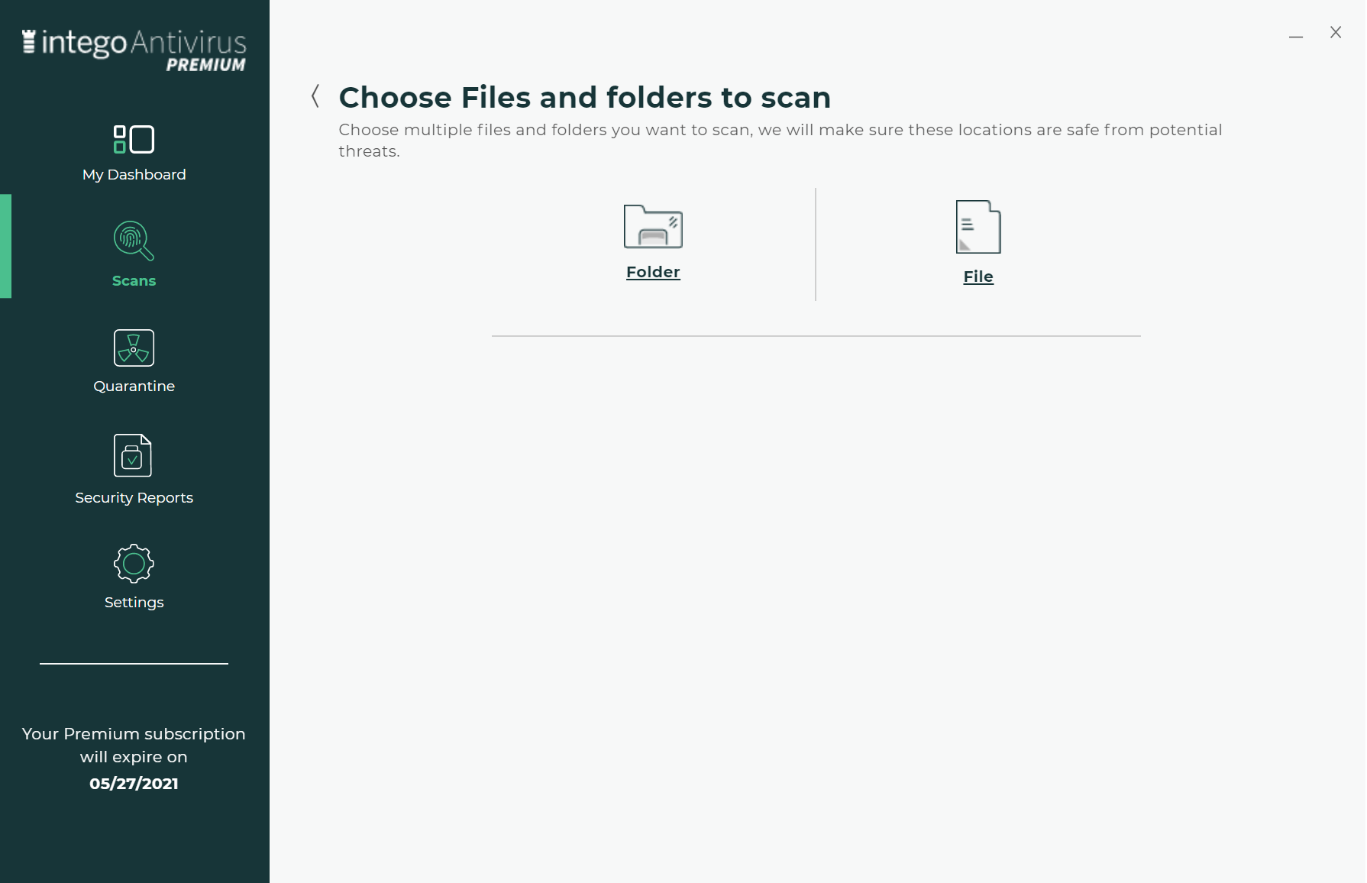The image size is (1367, 883).
Task: Open the Quarantine biohazard icon
Action: 134,348
